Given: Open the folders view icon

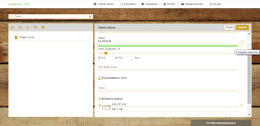Looking at the screenshot, I should pyautogui.click(x=13, y=27).
